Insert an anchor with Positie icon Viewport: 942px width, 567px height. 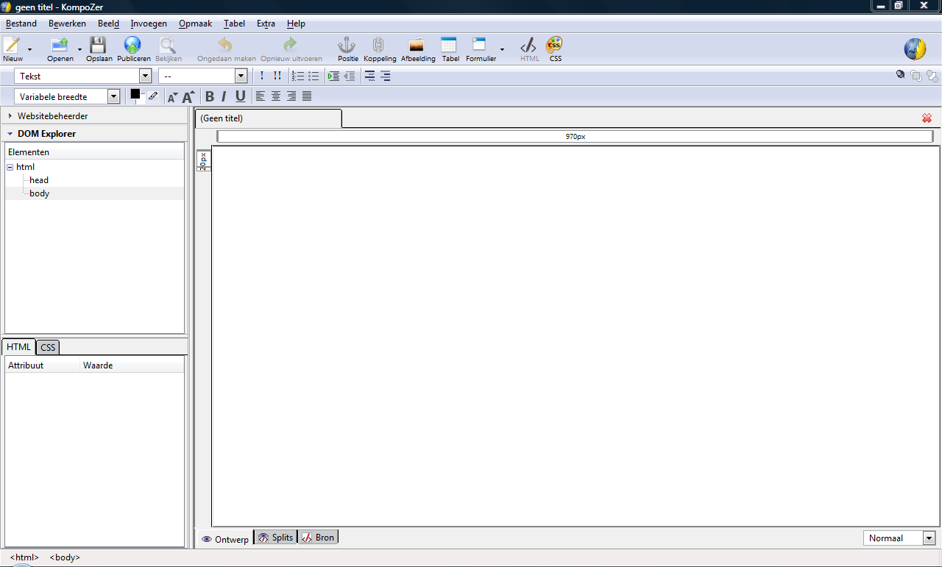[347, 49]
